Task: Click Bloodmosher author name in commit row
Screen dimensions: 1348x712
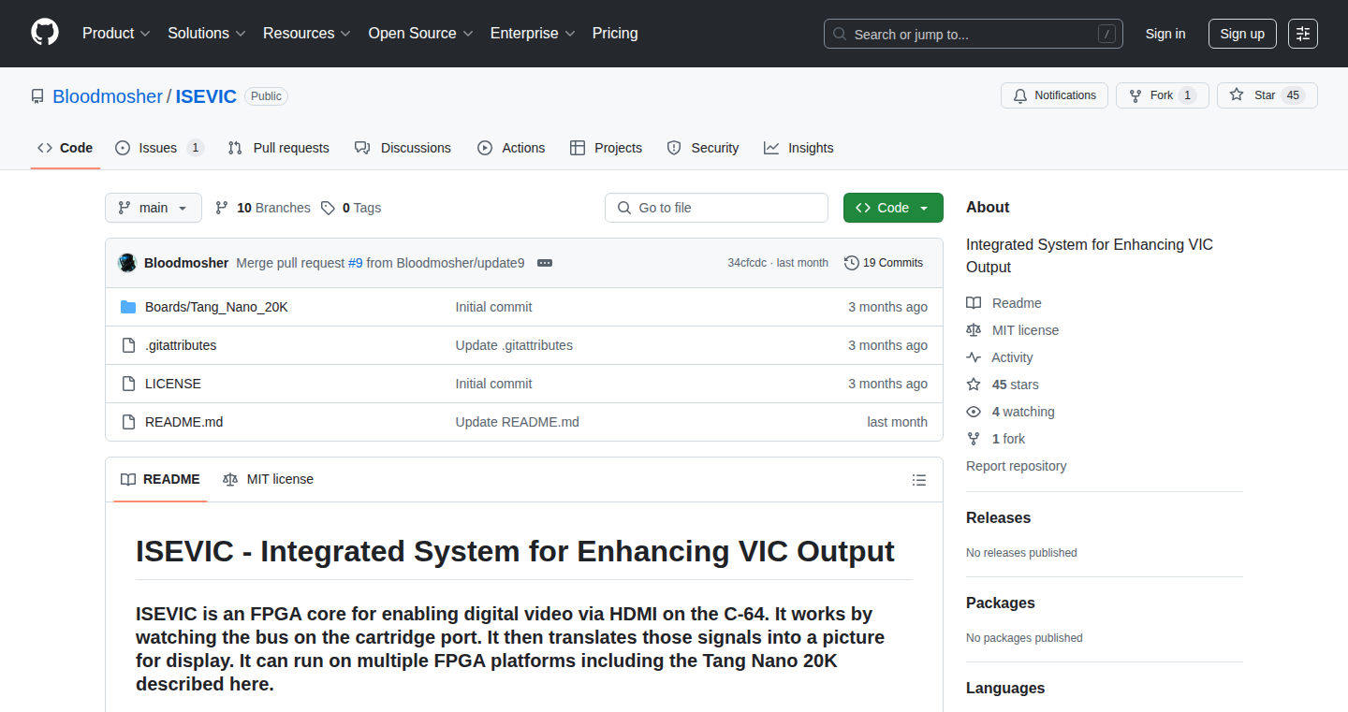Action: coord(186,263)
